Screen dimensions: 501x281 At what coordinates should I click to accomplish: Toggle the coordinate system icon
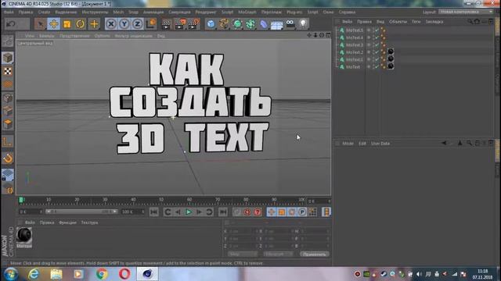click(x=151, y=24)
